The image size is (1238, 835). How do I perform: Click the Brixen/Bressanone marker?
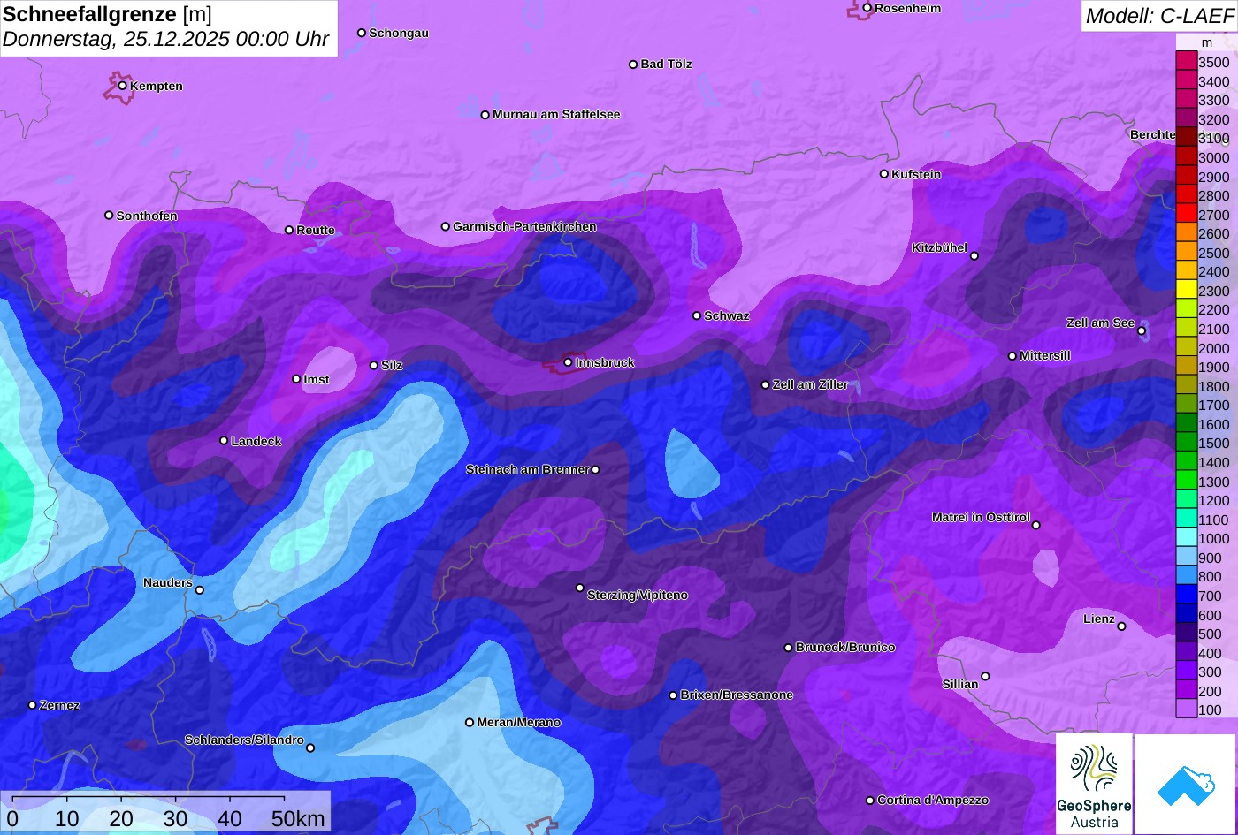pyautogui.click(x=673, y=695)
